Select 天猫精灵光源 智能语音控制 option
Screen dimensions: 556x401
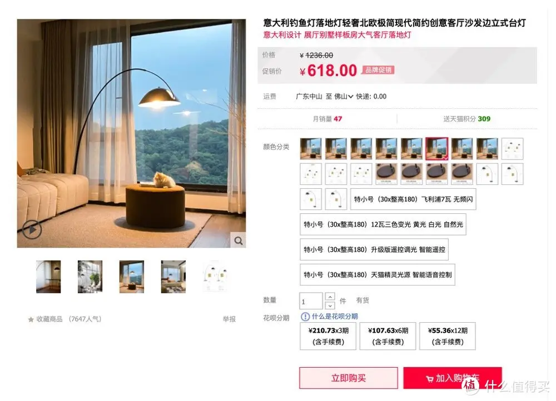(378, 274)
